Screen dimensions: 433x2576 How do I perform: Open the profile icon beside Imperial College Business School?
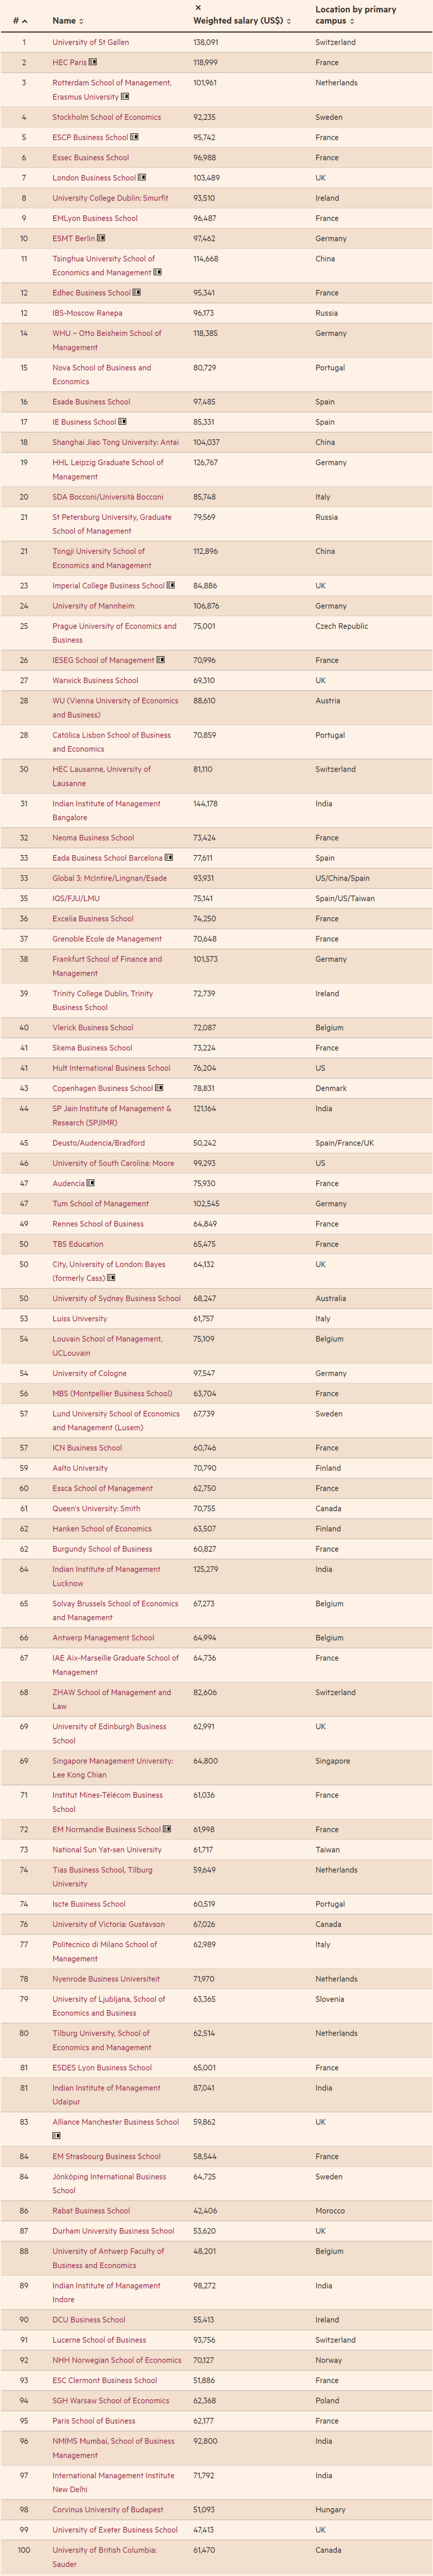171,585
